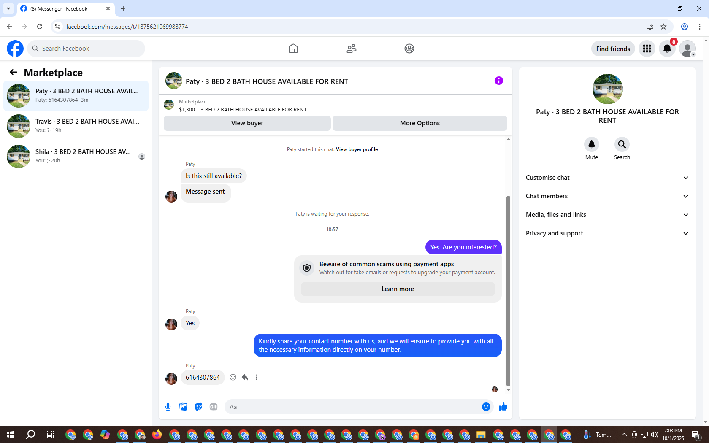
Task: Click the View buyer button
Action: pyautogui.click(x=247, y=123)
